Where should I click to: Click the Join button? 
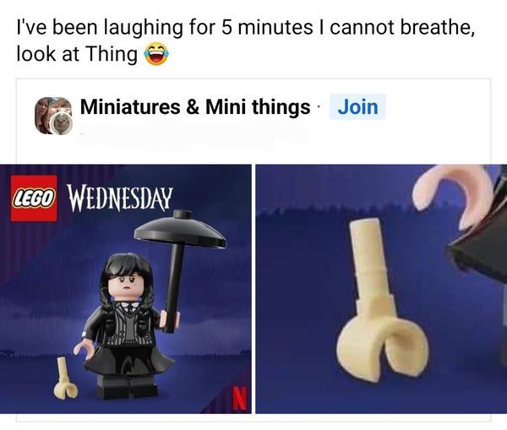pos(357,107)
